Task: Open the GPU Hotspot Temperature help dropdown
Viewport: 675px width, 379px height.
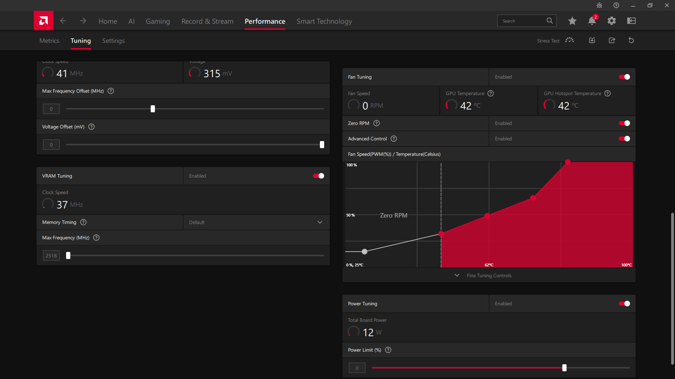Action: coord(607,93)
